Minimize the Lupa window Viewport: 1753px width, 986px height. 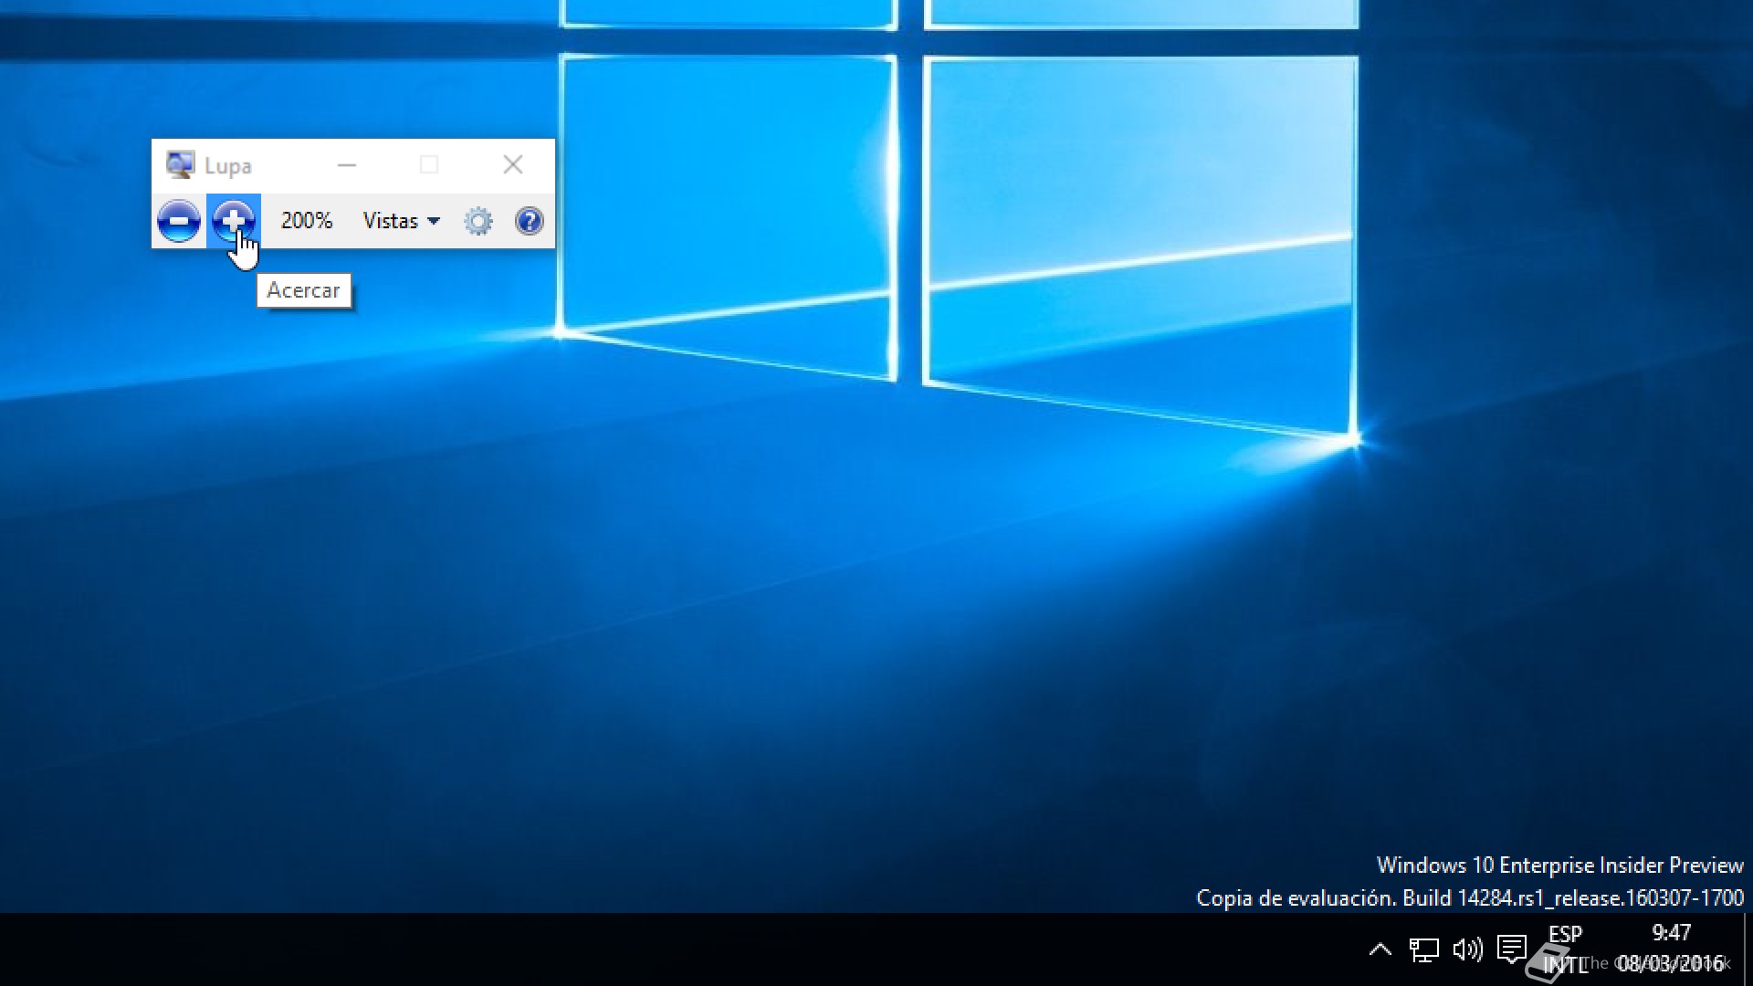coord(346,165)
